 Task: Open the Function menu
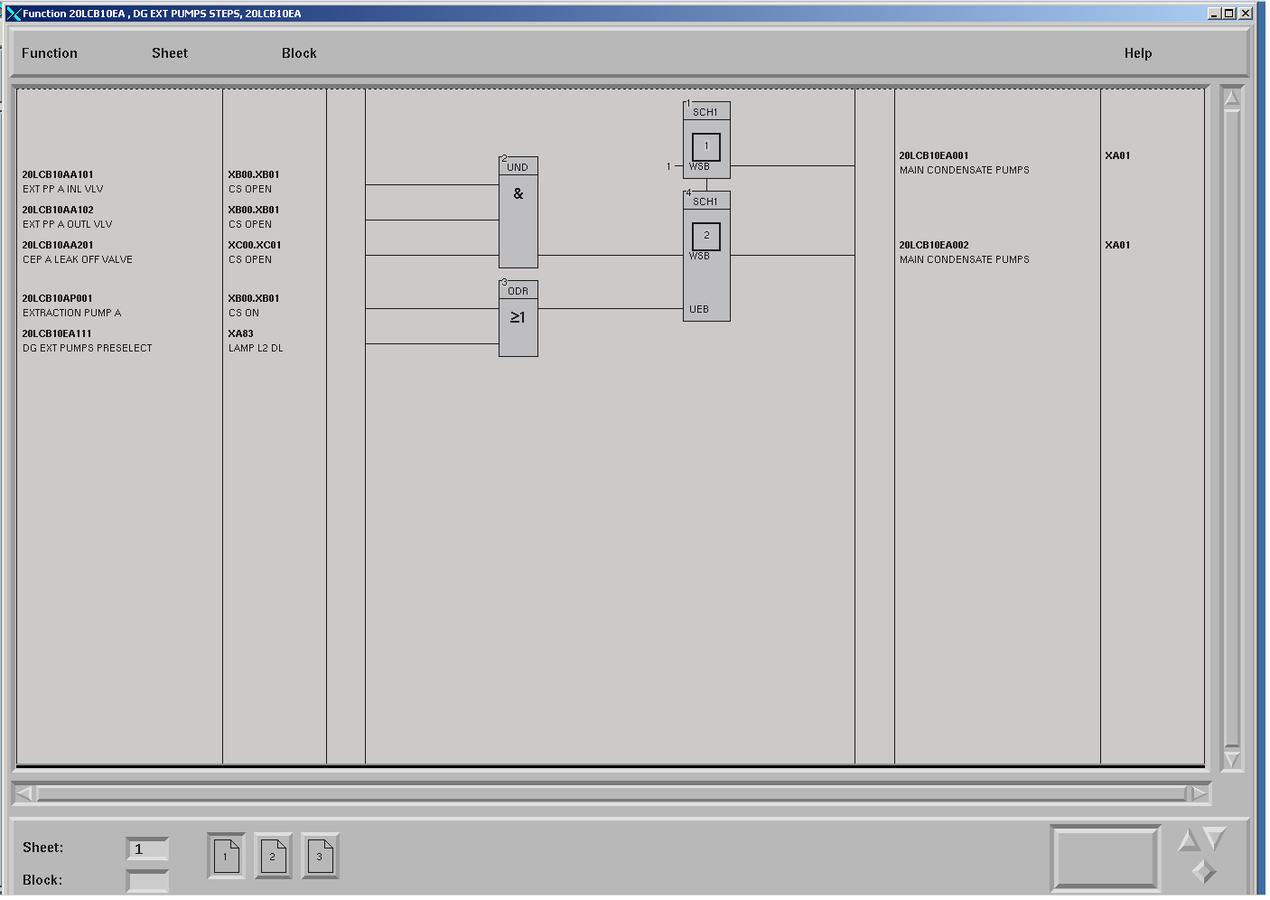50,53
